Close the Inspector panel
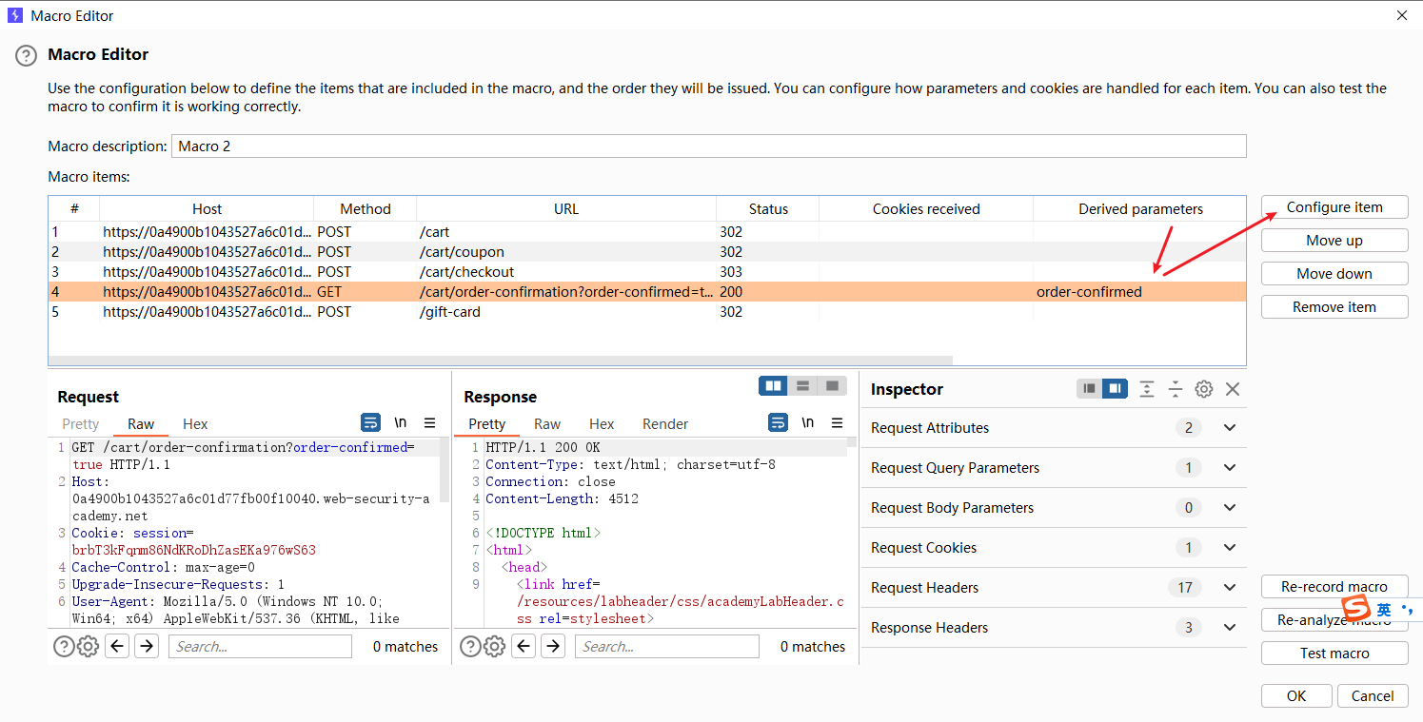This screenshot has height=722, width=1423. pos(1233,389)
